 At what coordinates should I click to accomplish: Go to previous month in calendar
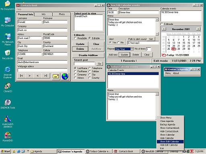(x=164, y=29)
